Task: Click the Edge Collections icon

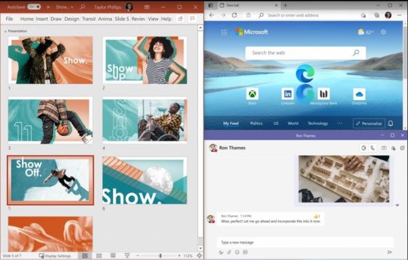Action: click(376, 15)
